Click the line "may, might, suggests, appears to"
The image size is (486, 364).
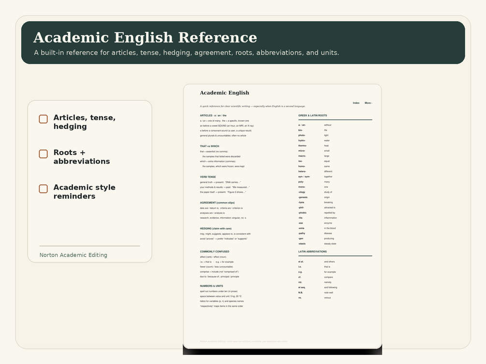point(225,234)
